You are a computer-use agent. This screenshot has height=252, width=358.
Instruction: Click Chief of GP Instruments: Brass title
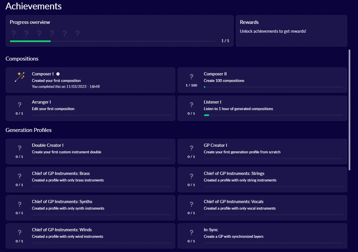pos(61,173)
